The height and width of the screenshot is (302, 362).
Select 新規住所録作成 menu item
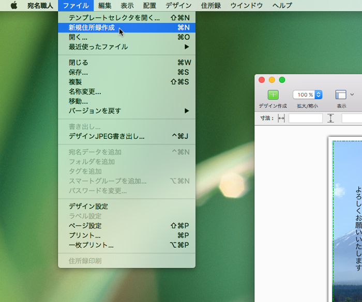[x=92, y=27]
